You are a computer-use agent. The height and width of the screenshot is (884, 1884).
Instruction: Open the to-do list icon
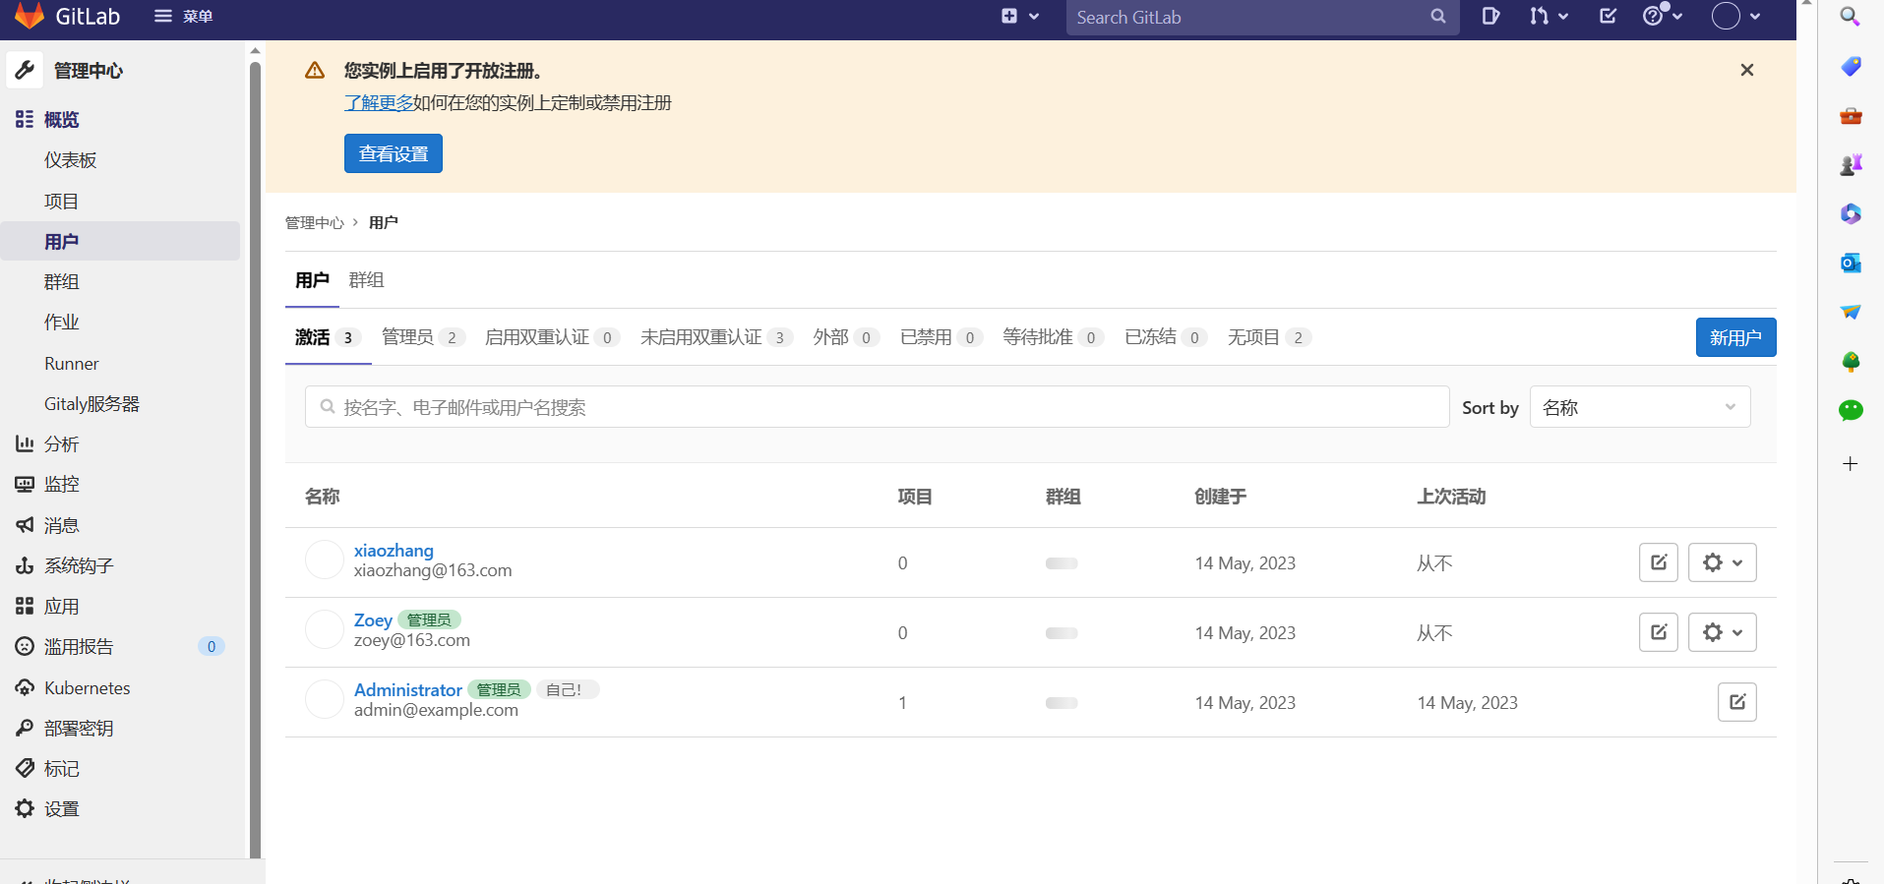1609,17
